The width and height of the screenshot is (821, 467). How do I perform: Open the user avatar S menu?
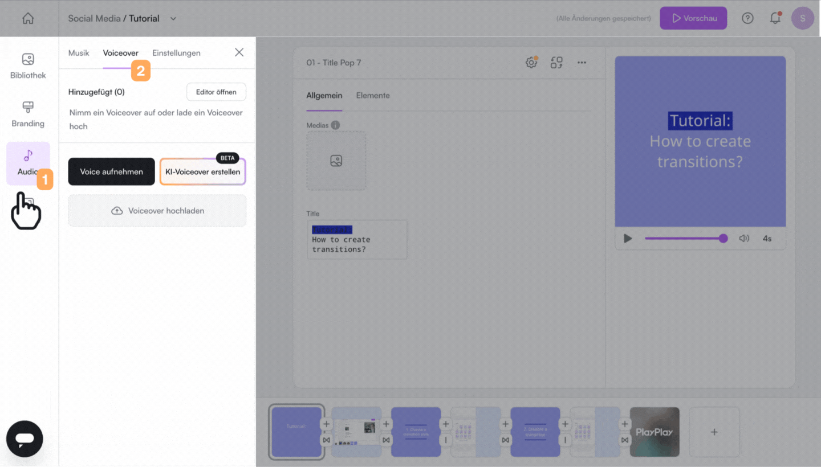pyautogui.click(x=803, y=18)
